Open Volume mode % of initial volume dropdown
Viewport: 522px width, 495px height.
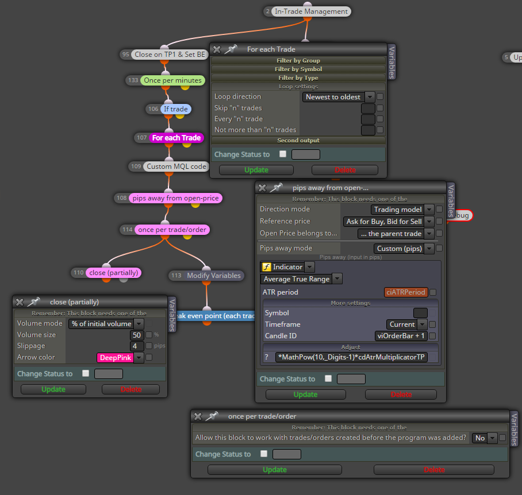(x=106, y=324)
